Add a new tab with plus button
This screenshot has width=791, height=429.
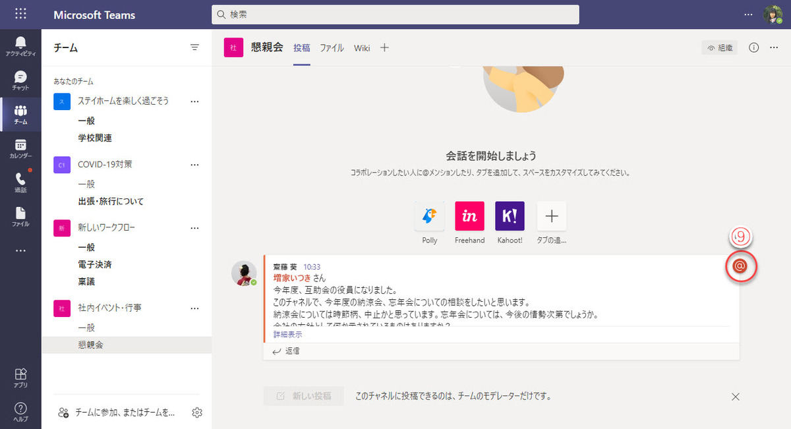(385, 47)
